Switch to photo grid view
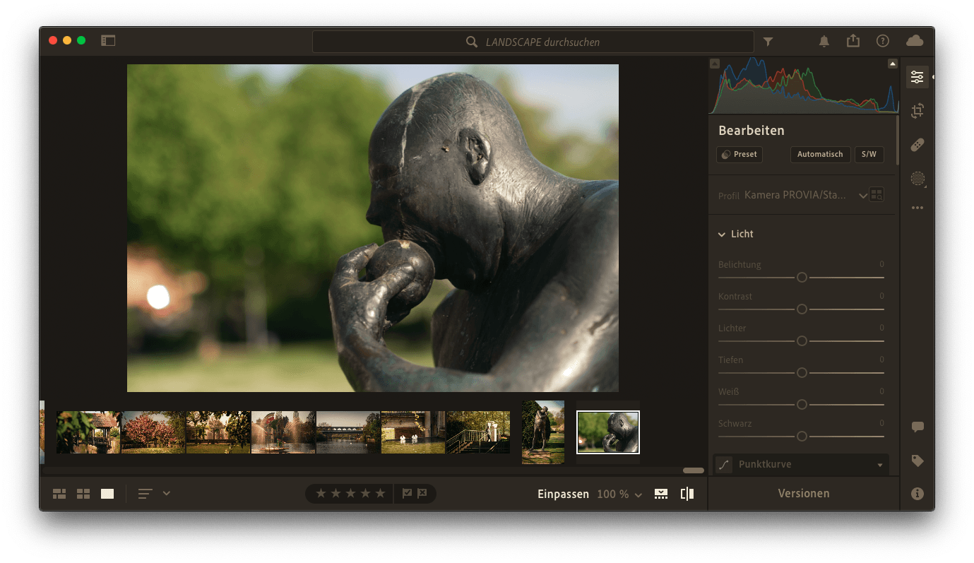The height and width of the screenshot is (563, 974). click(x=59, y=494)
